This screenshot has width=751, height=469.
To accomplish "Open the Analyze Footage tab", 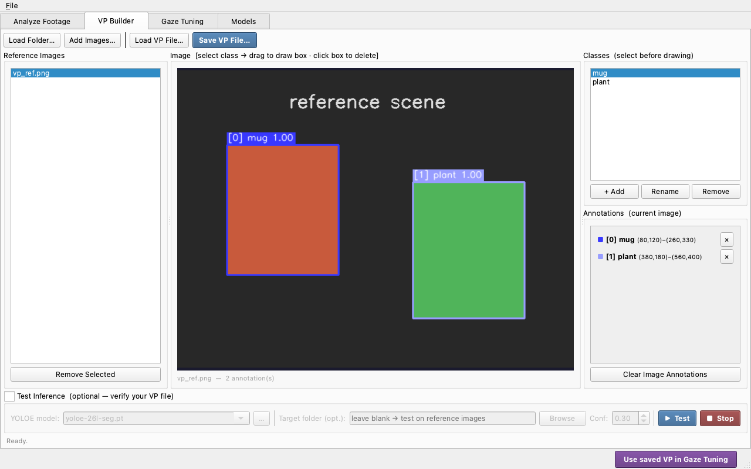I will click(42, 21).
